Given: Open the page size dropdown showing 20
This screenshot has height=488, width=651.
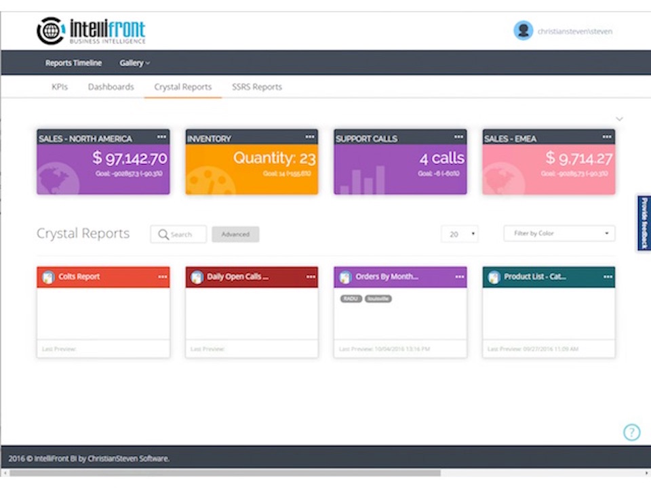Looking at the screenshot, I should coord(460,234).
